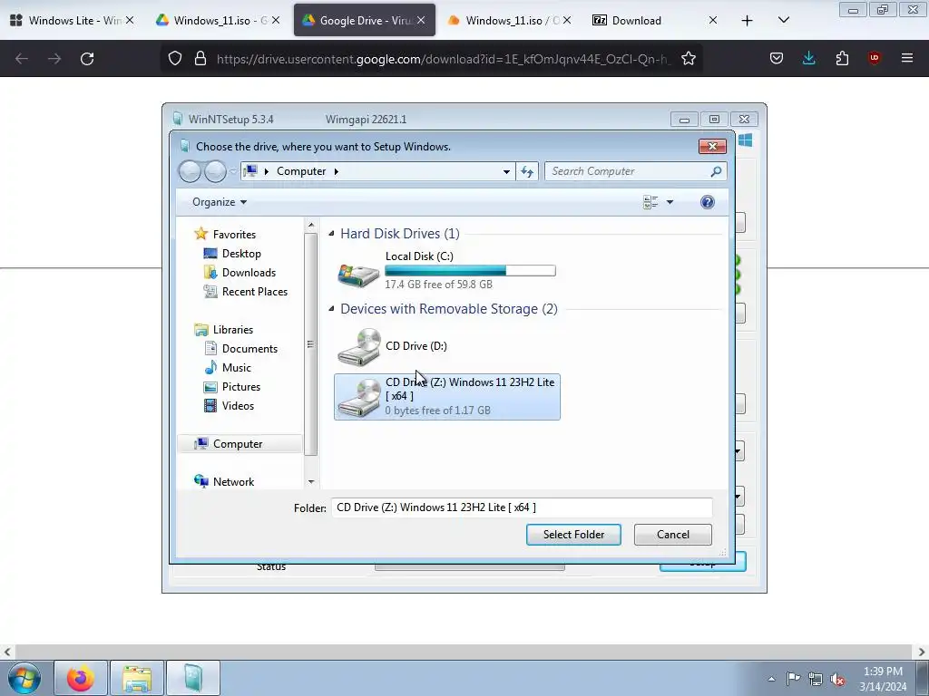Click the Select Folder button
The height and width of the screenshot is (696, 929).
click(x=573, y=535)
